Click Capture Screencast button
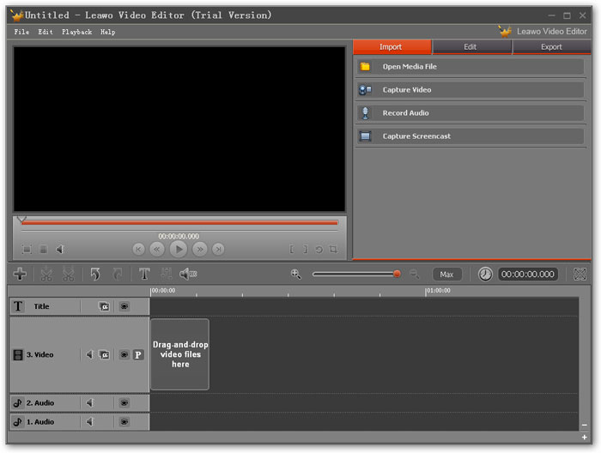Viewport: 601px width, 453px height. click(x=470, y=136)
